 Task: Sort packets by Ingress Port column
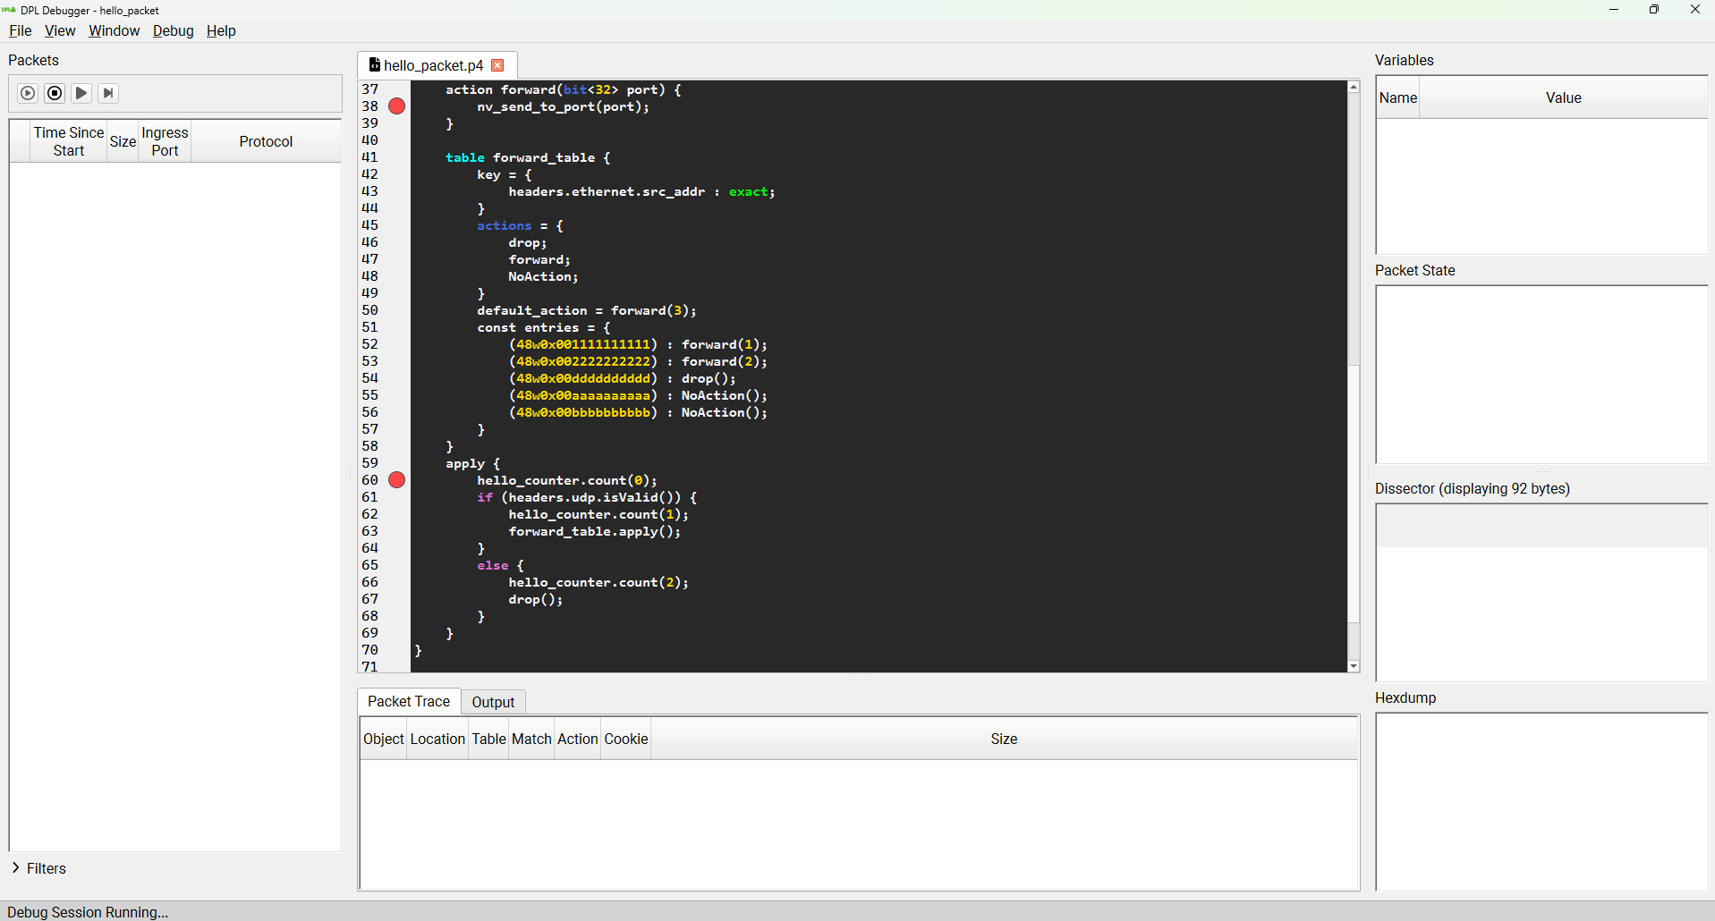(x=165, y=141)
